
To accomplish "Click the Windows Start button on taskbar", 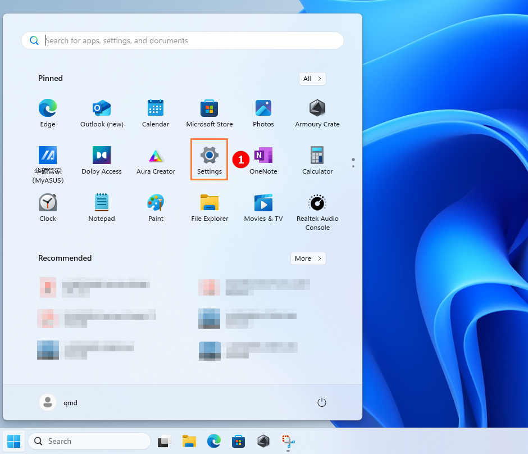I will (14, 441).
